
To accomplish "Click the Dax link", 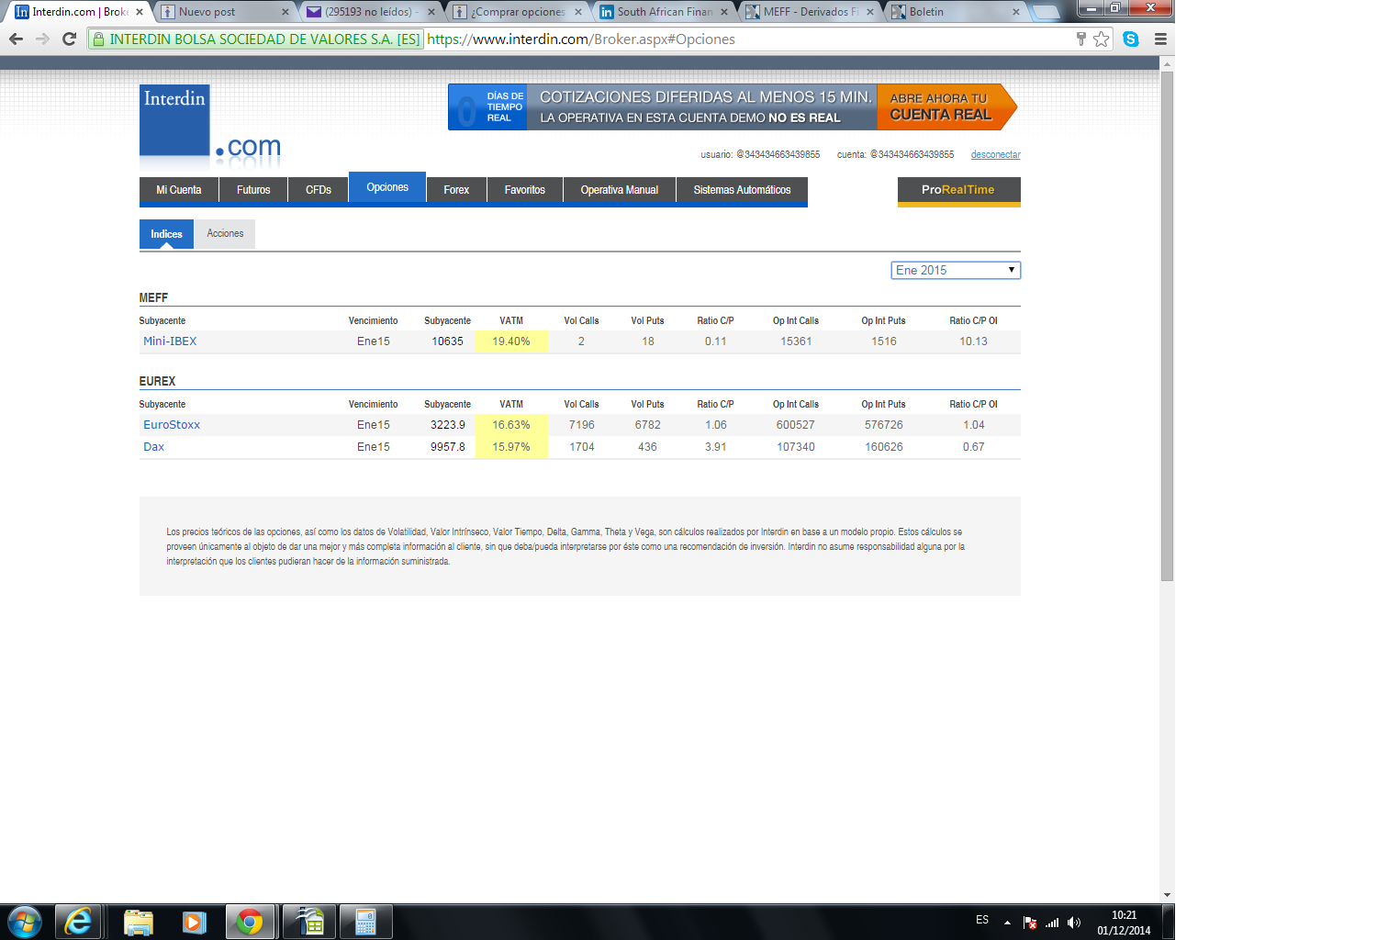I will click(x=153, y=447).
